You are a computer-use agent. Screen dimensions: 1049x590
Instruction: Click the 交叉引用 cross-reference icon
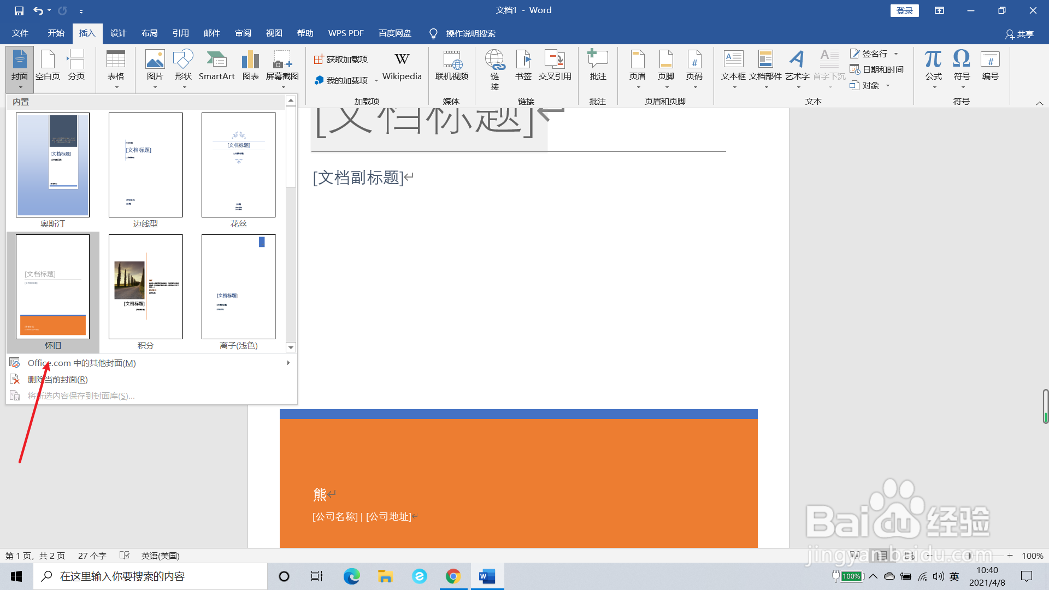[555, 65]
